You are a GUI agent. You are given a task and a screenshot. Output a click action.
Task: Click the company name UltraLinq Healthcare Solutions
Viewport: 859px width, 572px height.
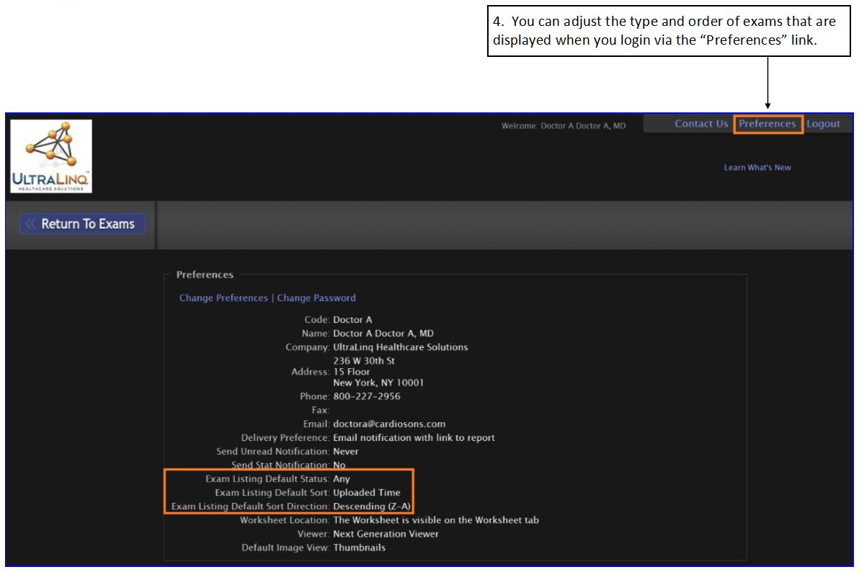coord(400,347)
